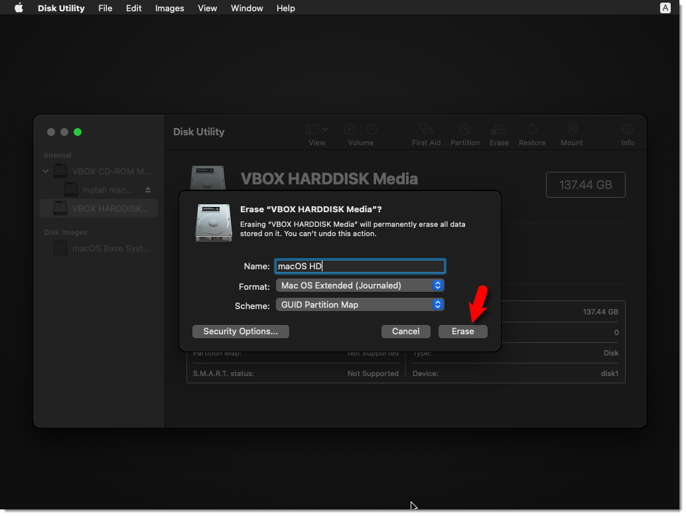Click the add volume plus icon
686x516 pixels.
[x=349, y=129]
